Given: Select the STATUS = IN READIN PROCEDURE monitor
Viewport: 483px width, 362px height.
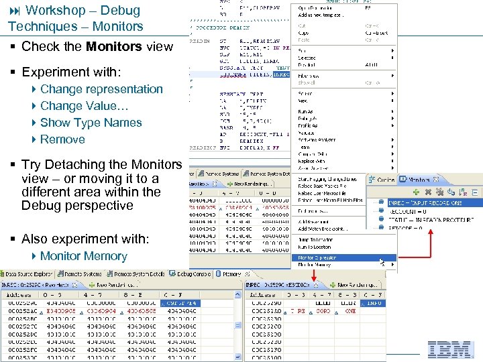Looking at the screenshot, I should tap(431, 220).
